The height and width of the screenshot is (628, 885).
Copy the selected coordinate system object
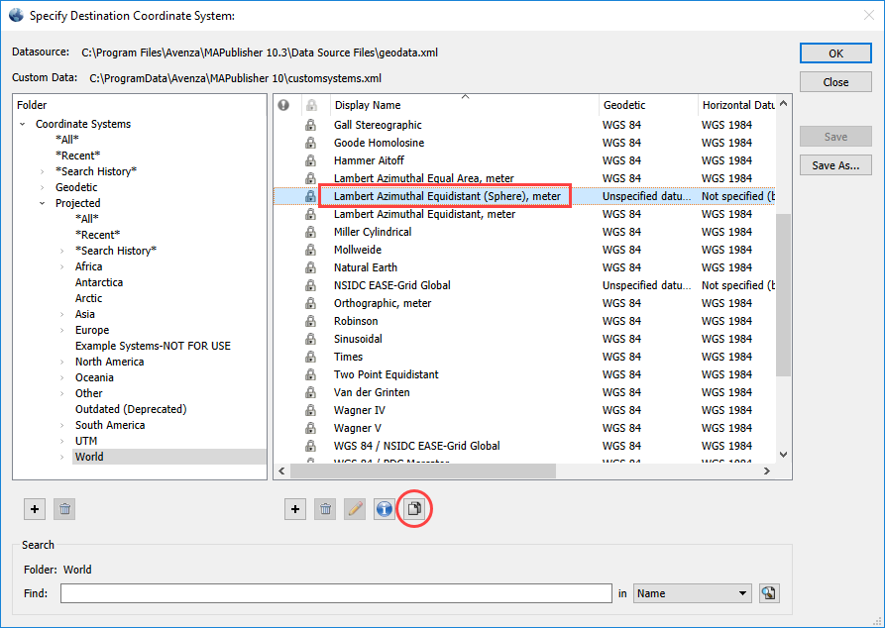pyautogui.click(x=414, y=509)
